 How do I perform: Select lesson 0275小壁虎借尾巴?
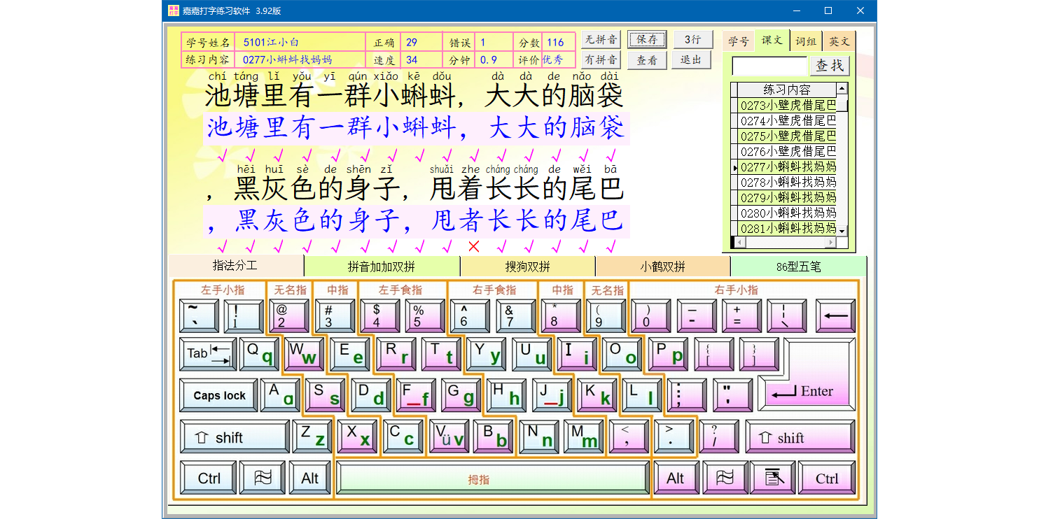pyautogui.click(x=788, y=136)
